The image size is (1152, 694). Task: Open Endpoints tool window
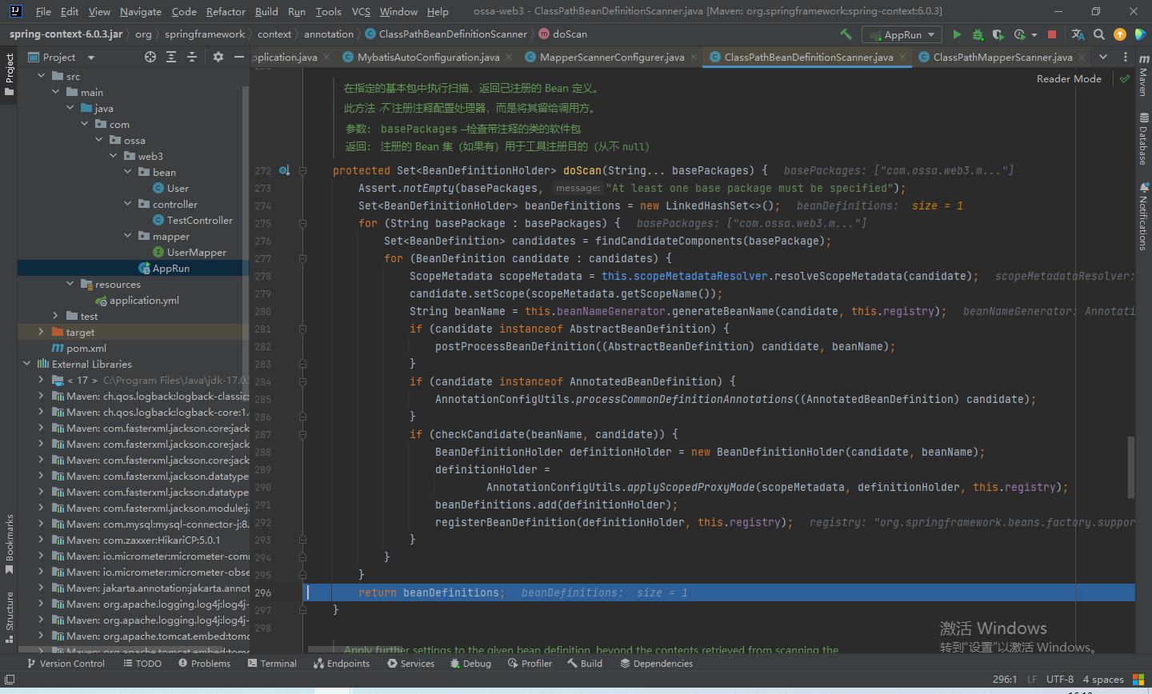342,664
